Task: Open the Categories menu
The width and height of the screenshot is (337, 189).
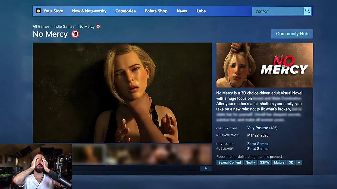Action: (126, 11)
